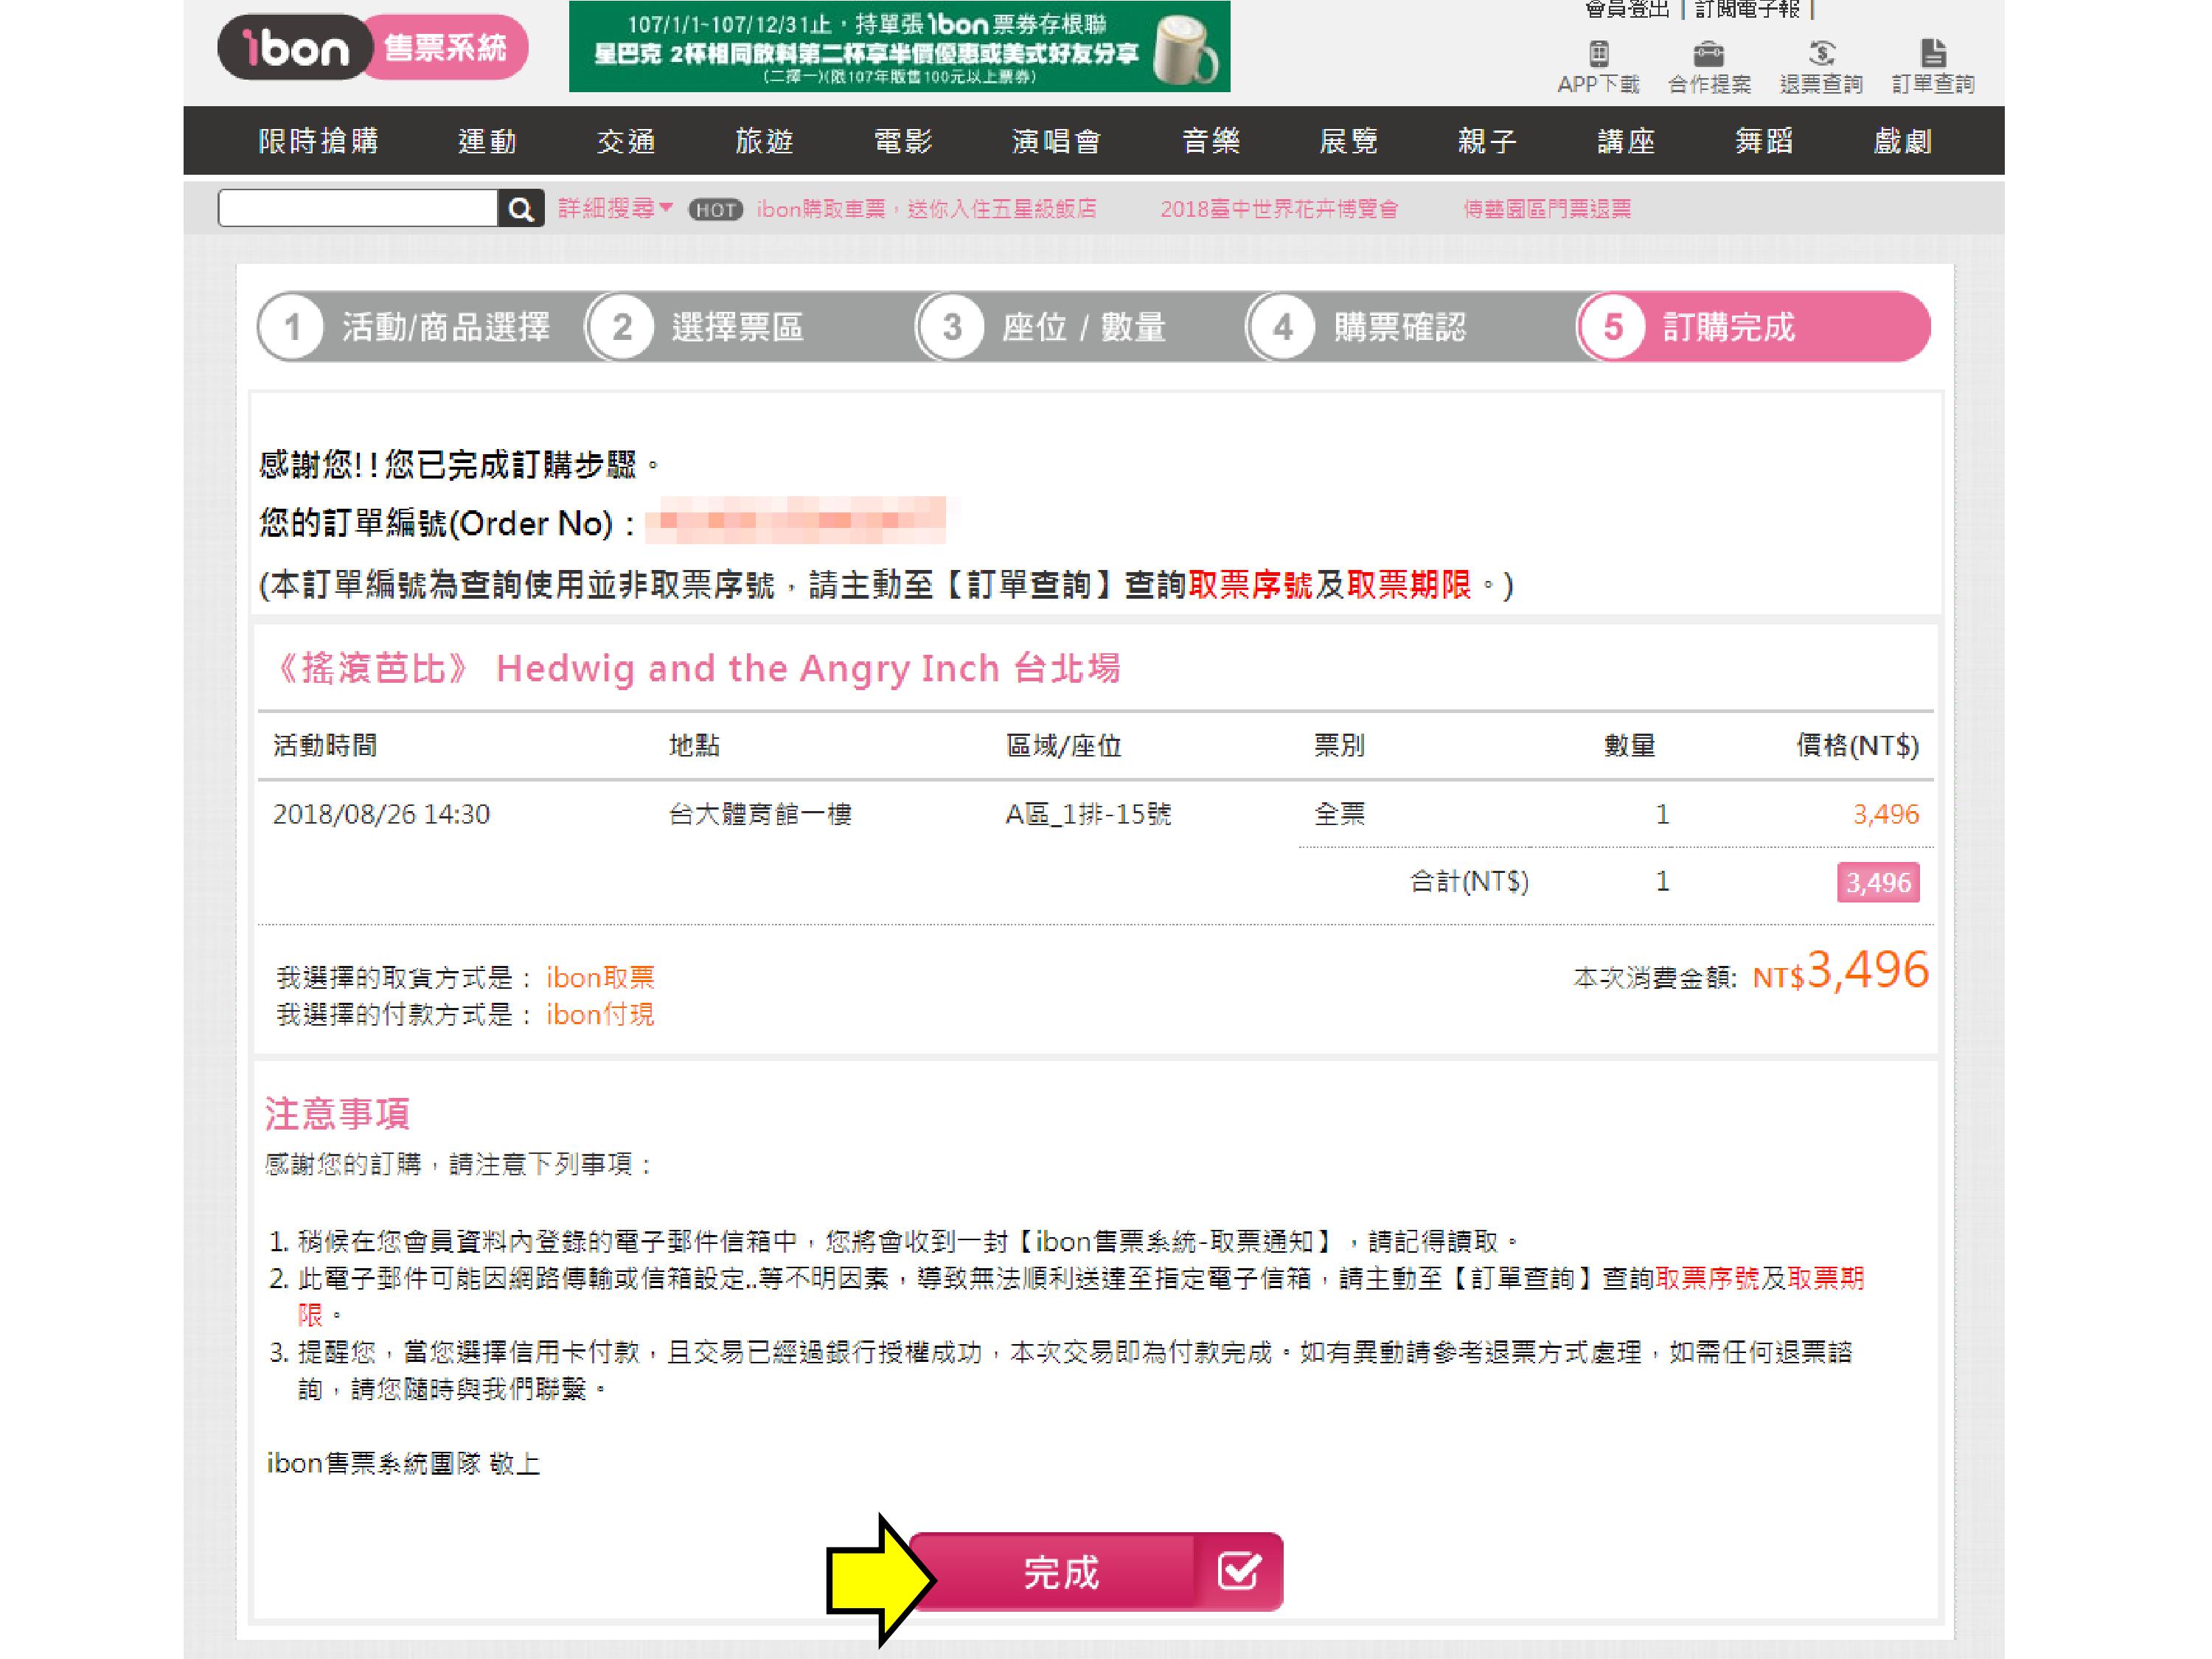
Task: Expand the 詳細搜尋 dropdown
Action: point(614,208)
